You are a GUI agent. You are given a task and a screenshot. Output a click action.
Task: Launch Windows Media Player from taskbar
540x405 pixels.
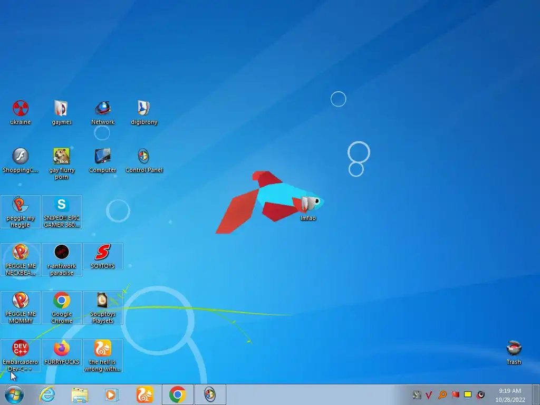click(112, 394)
